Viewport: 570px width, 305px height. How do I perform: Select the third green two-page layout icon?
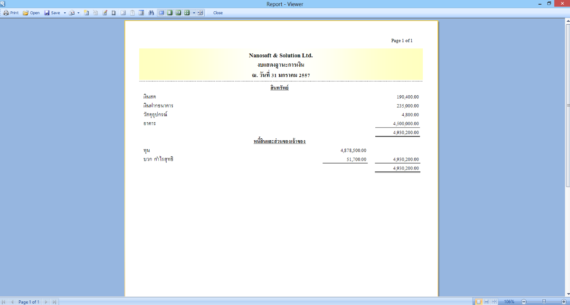(x=178, y=13)
